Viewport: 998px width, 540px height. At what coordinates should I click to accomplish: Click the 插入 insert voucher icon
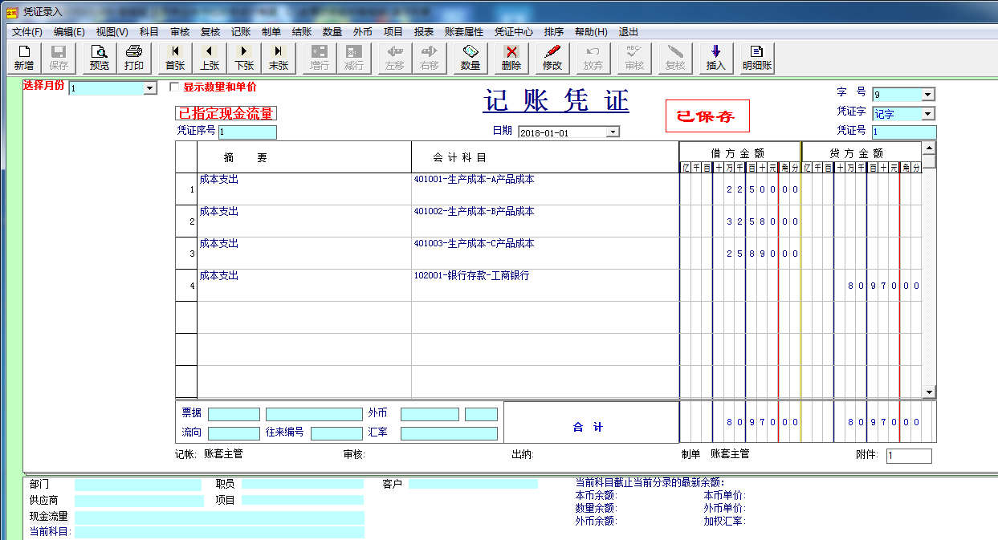coord(716,58)
